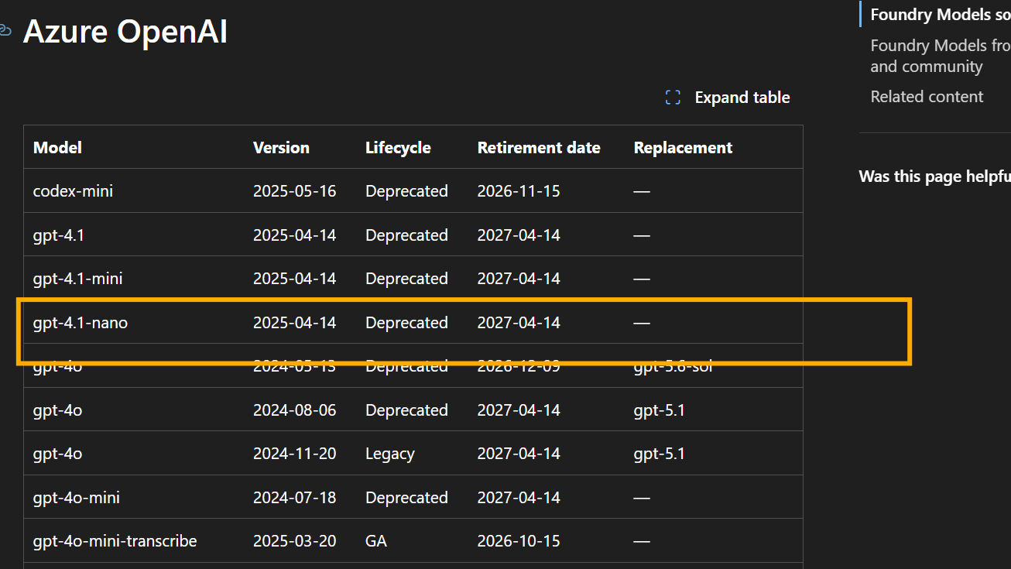Image resolution: width=1011 pixels, height=569 pixels.
Task: Select the gpt-4.1-mini model cell
Action: pyautogui.click(x=77, y=278)
